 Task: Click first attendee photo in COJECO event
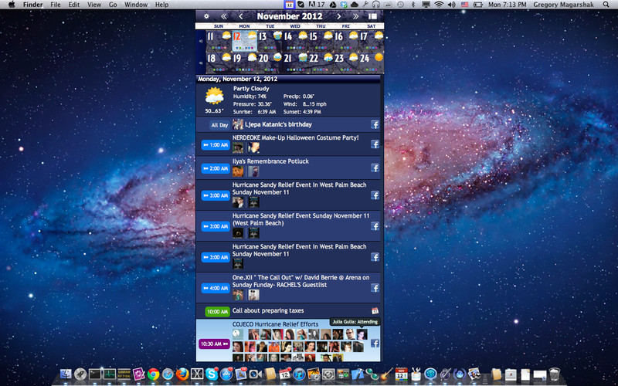click(x=238, y=334)
